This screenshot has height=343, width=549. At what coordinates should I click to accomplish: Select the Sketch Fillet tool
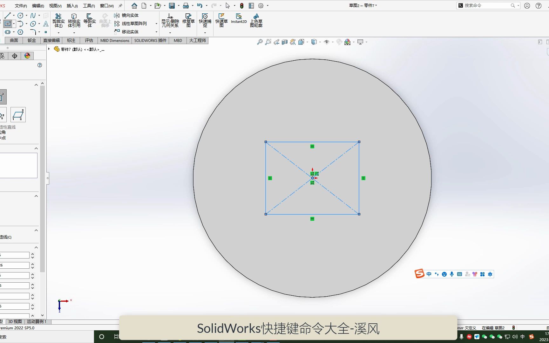pyautogui.click(x=33, y=32)
